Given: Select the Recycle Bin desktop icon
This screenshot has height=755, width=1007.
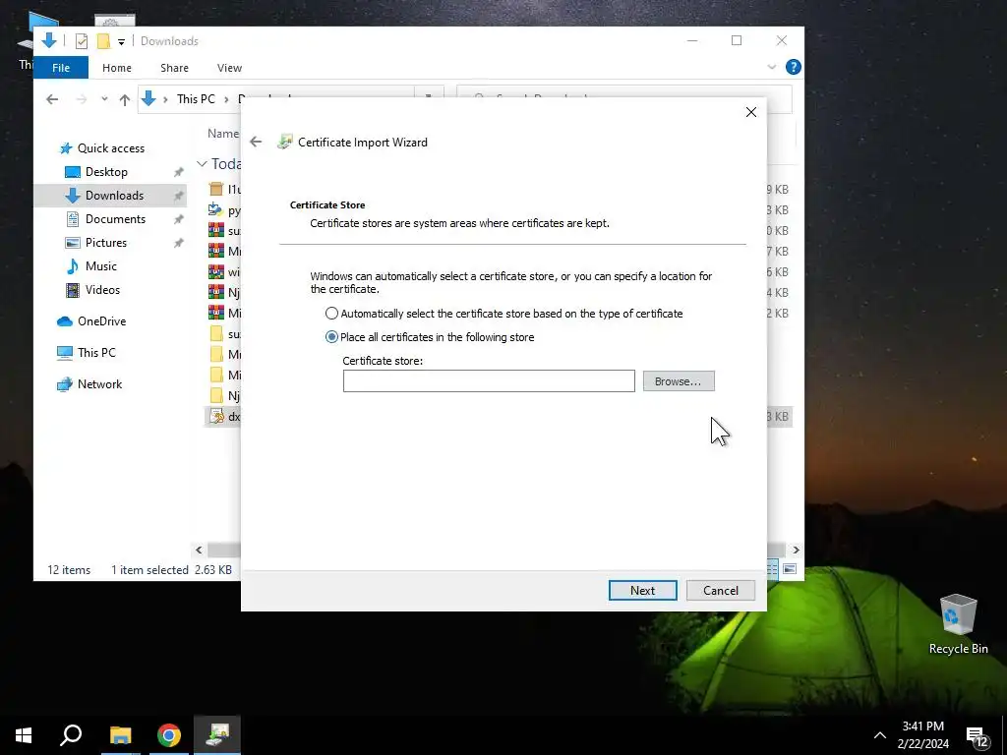Looking at the screenshot, I should [x=958, y=623].
